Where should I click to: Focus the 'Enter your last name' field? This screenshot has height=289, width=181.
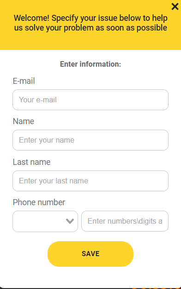tap(90, 181)
